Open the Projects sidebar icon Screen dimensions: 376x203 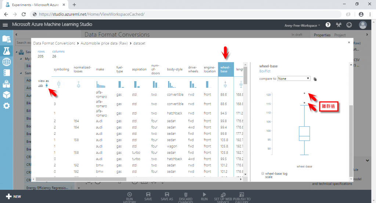[x=7, y=39]
